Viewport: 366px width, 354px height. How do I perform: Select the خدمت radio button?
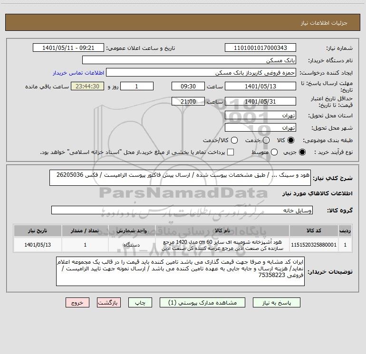(266, 140)
